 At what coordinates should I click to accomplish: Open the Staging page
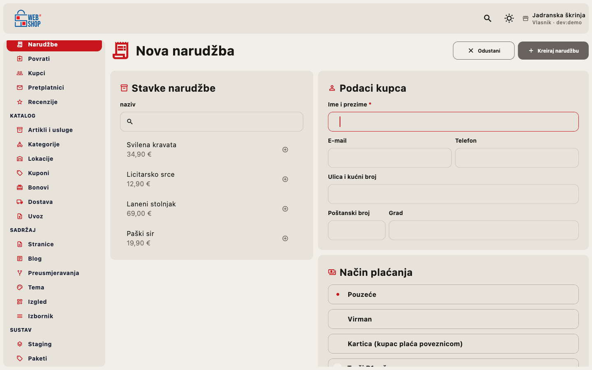[54, 344]
